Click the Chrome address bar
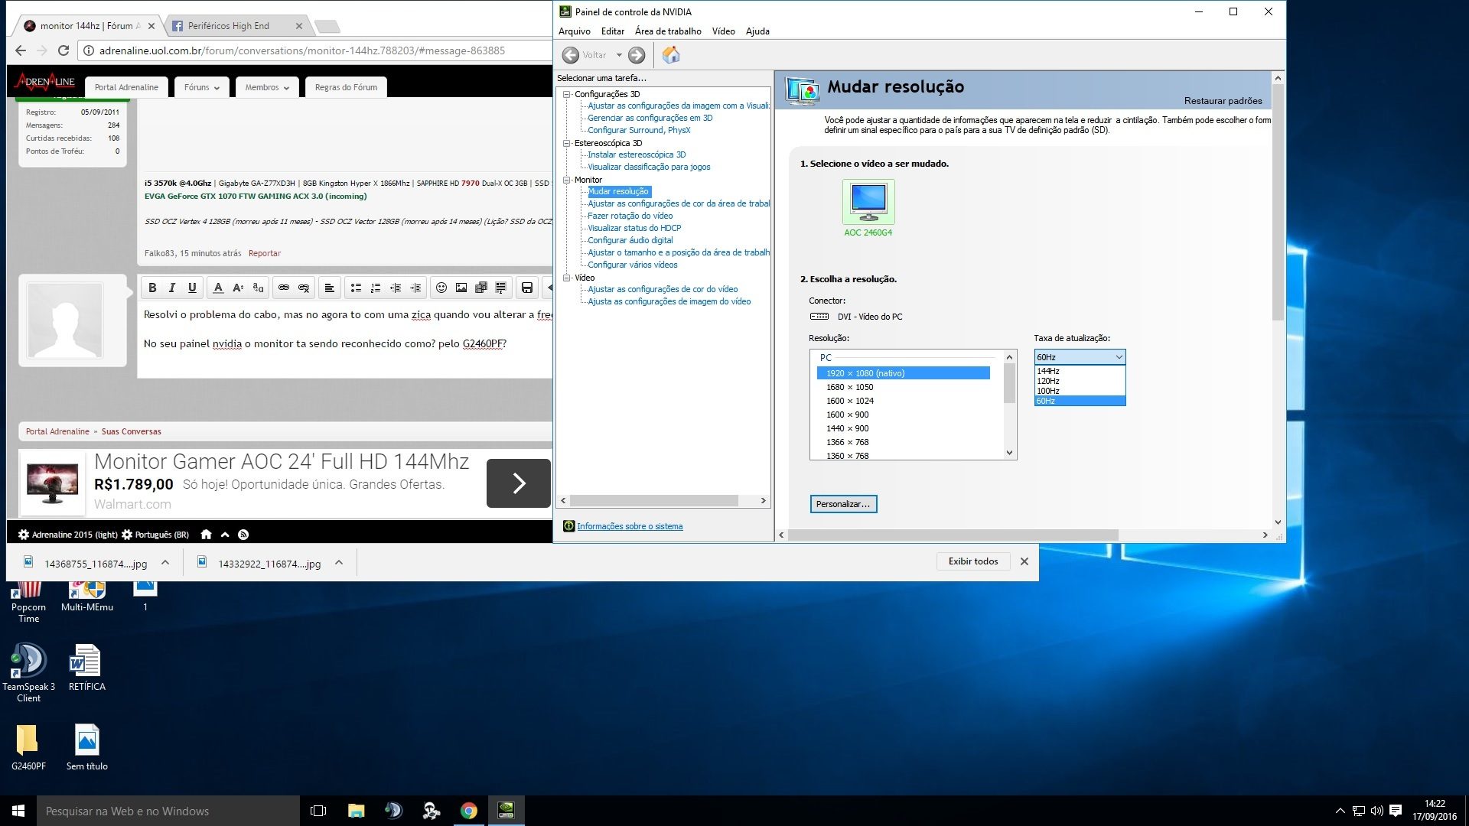The width and height of the screenshot is (1469, 826). coord(314,50)
